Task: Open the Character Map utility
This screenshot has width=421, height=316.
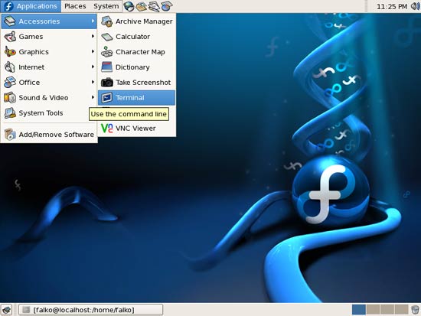Action: 137,52
